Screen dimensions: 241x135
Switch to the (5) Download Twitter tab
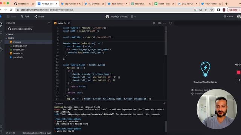pos(94,4)
